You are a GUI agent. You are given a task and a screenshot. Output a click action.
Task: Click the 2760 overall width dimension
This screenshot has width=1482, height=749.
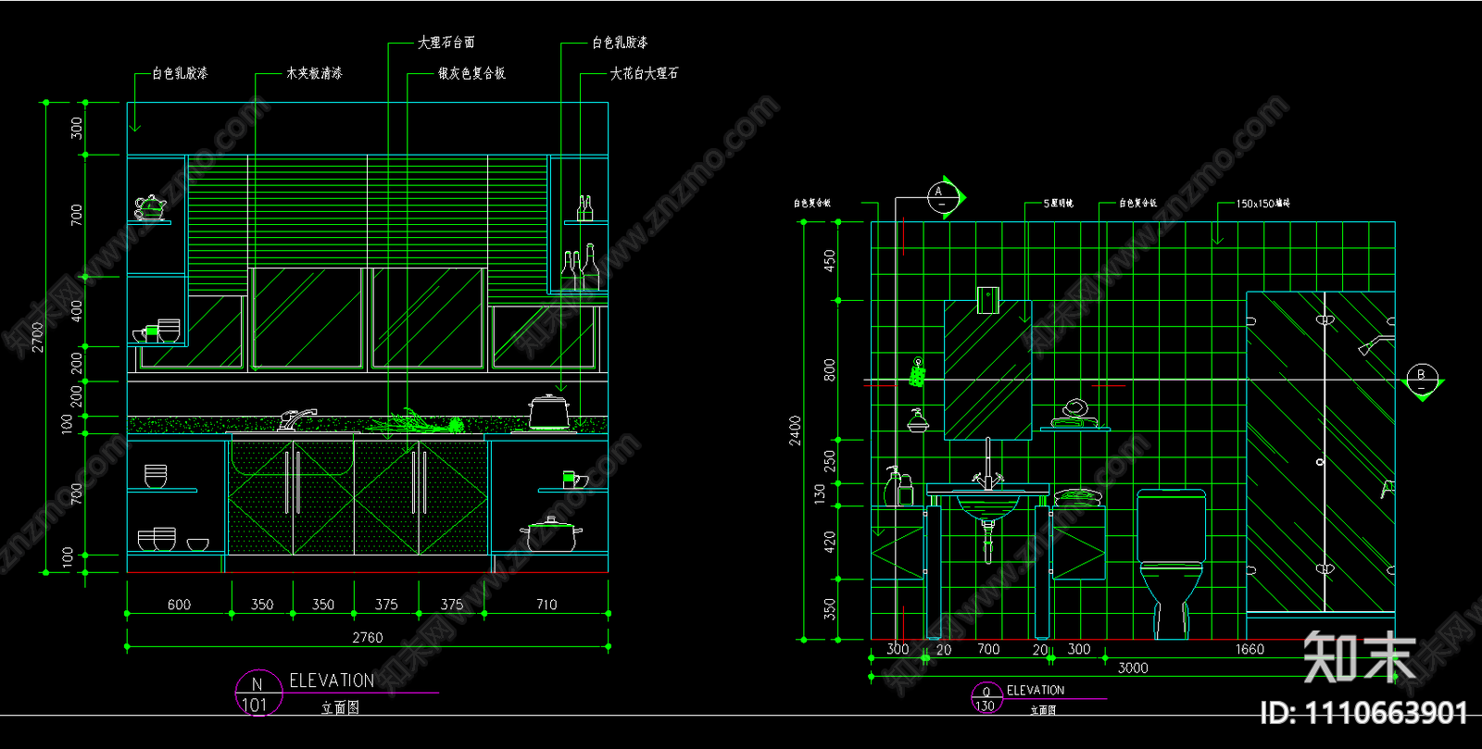[368, 637]
